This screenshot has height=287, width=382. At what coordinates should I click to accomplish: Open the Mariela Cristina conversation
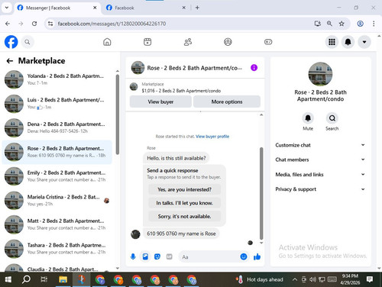point(57,200)
